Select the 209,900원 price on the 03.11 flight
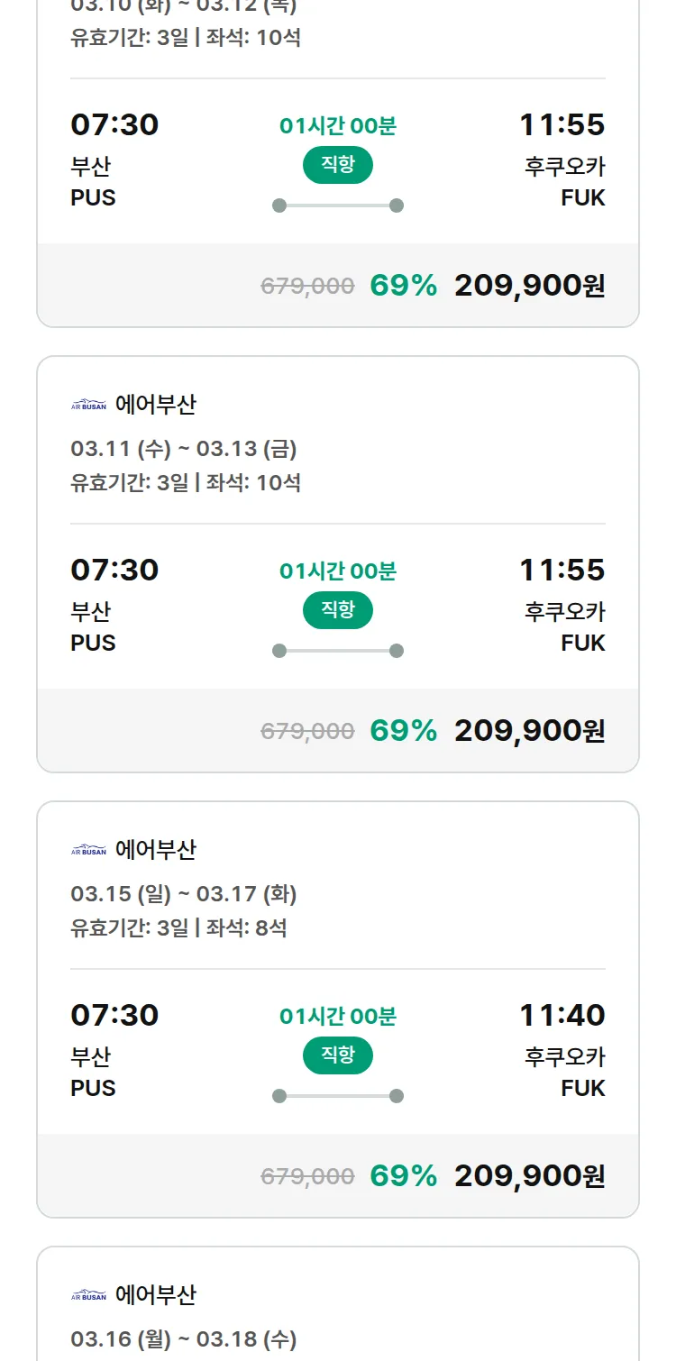The width and height of the screenshot is (676, 1361). [x=529, y=730]
